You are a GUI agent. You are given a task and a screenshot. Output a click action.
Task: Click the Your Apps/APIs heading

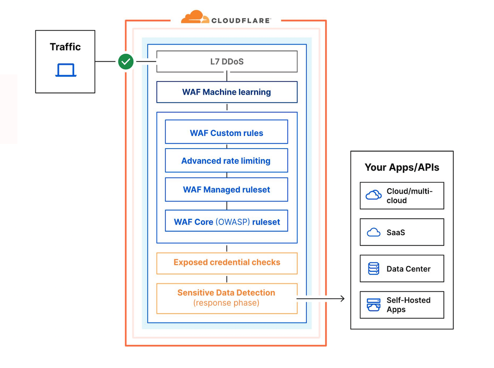coord(402,167)
